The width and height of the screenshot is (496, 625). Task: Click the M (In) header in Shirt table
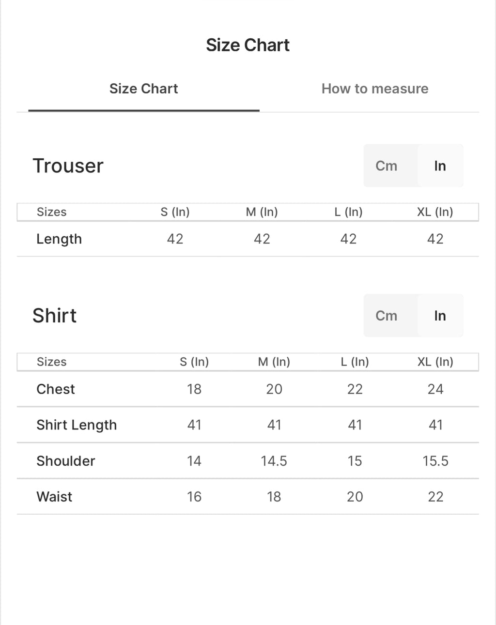pyautogui.click(x=274, y=362)
